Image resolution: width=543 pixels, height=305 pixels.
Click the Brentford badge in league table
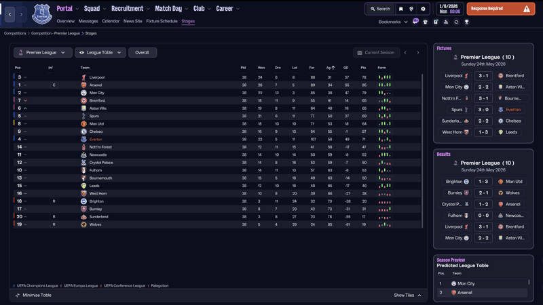click(83, 100)
